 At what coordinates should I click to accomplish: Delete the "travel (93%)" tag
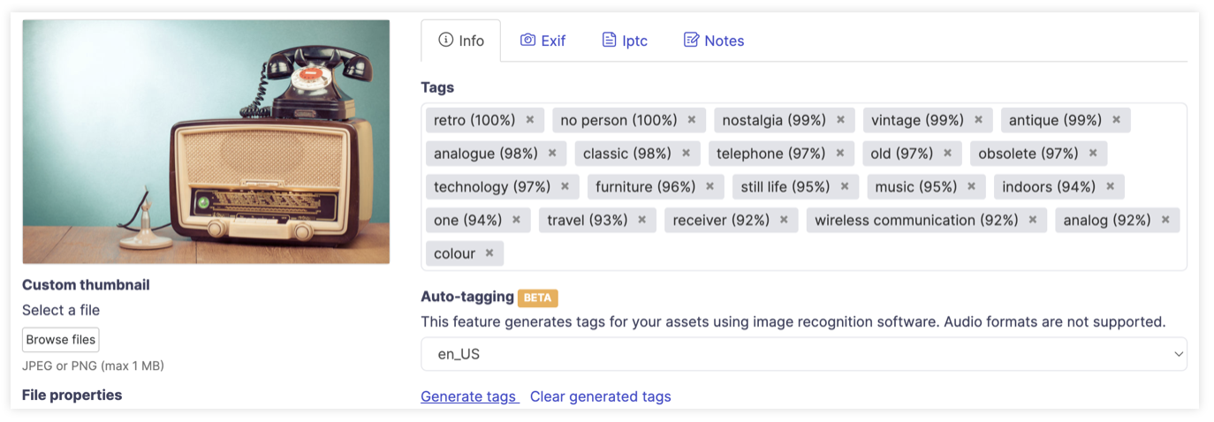[642, 221]
